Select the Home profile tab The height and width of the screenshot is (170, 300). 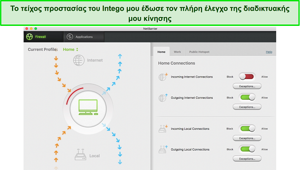pos(161,52)
